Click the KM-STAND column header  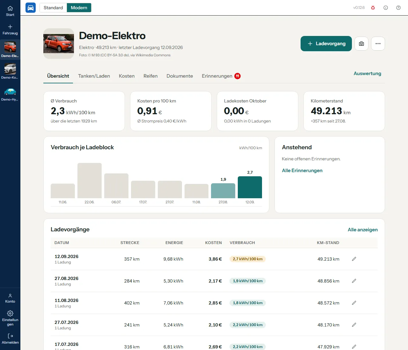pos(328,243)
